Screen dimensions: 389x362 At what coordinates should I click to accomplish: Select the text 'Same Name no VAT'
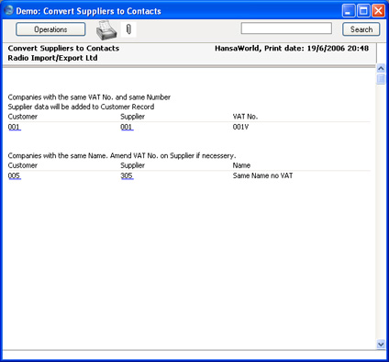pyautogui.click(x=262, y=175)
